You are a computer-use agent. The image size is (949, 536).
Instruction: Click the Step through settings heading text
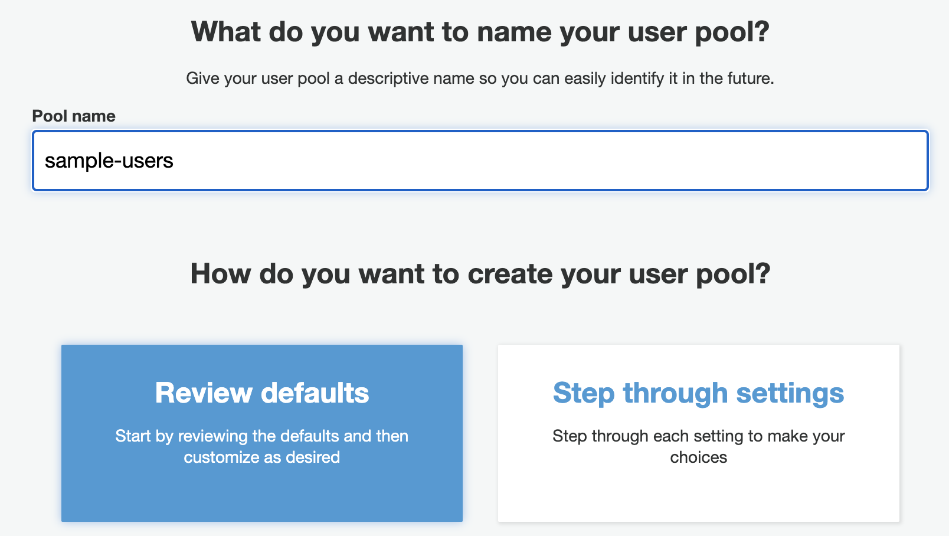(699, 393)
